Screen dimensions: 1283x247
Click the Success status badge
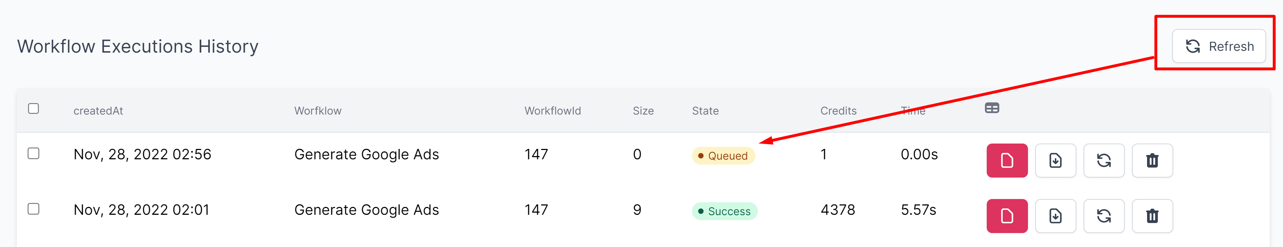[x=724, y=212]
